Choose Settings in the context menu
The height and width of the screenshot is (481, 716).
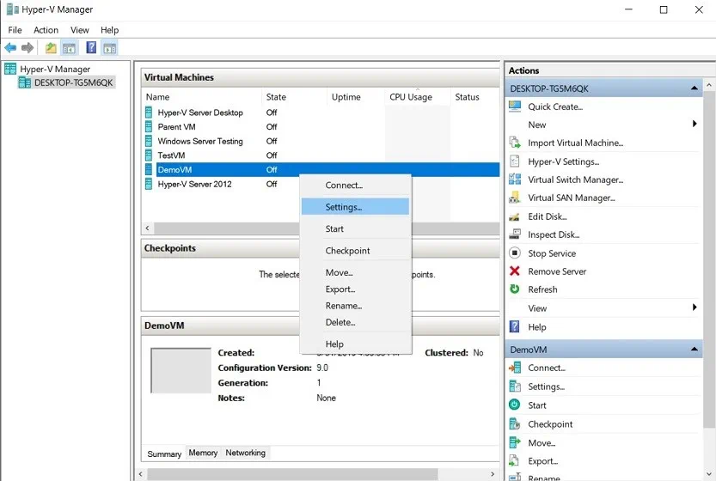(x=344, y=207)
